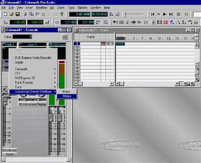This screenshot has width=201, height=163.
Task: Stop playback with the square Stop button
Action: point(159,14)
